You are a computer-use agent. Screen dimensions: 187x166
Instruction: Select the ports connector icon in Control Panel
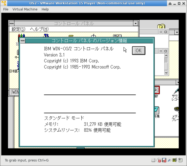pyautogui.click(x=71, y=36)
